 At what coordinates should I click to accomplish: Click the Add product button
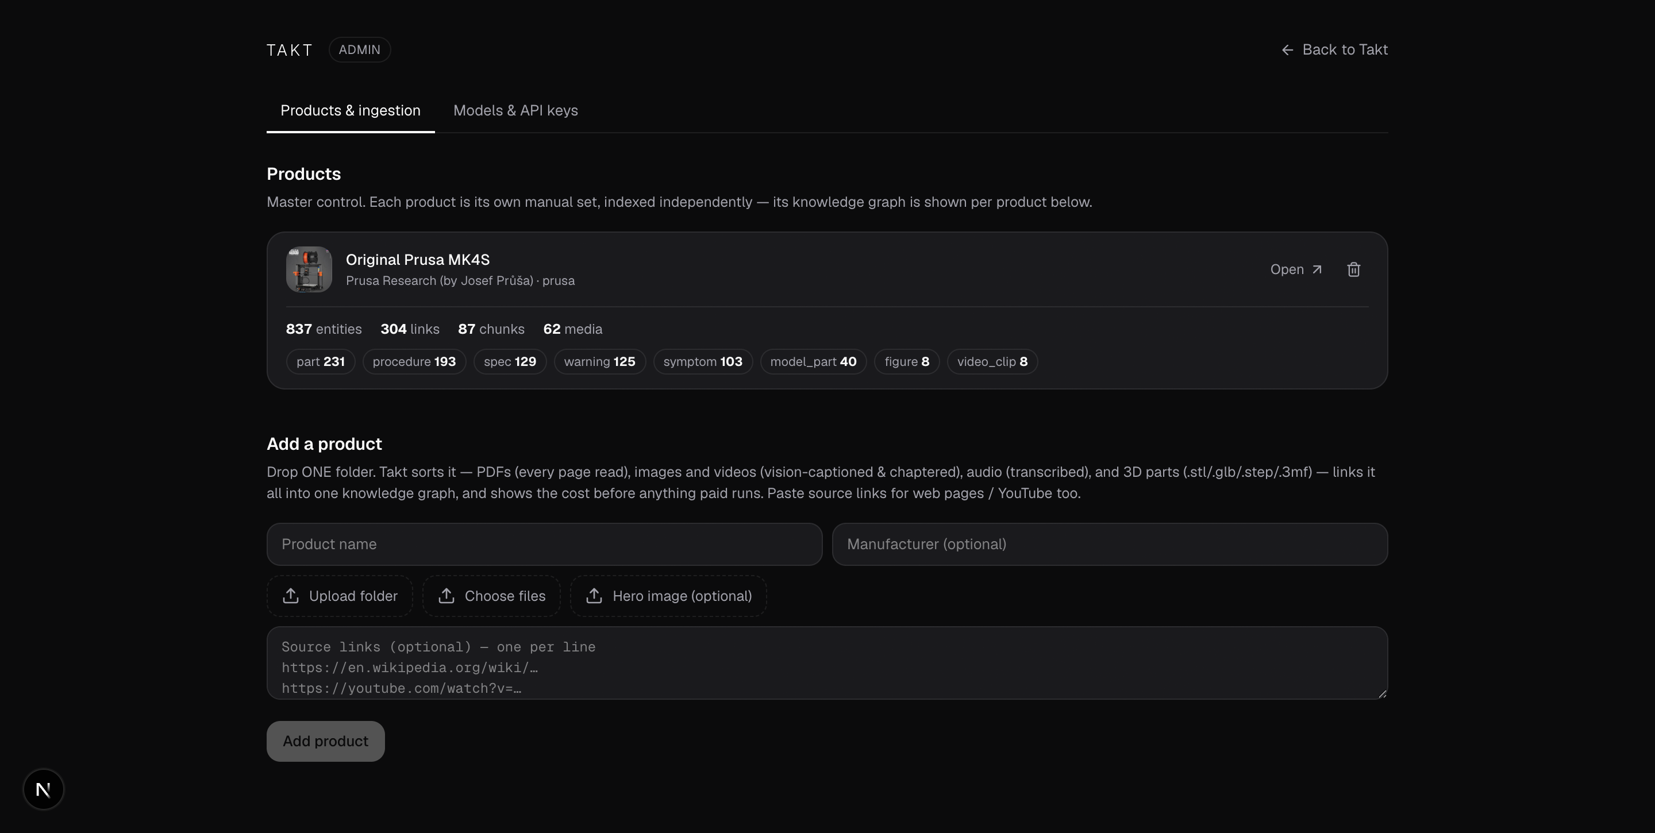pyautogui.click(x=325, y=741)
